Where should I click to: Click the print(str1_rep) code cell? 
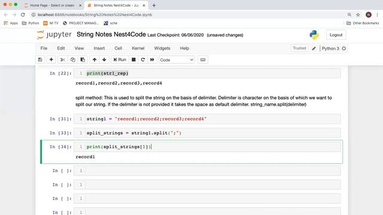point(207,73)
